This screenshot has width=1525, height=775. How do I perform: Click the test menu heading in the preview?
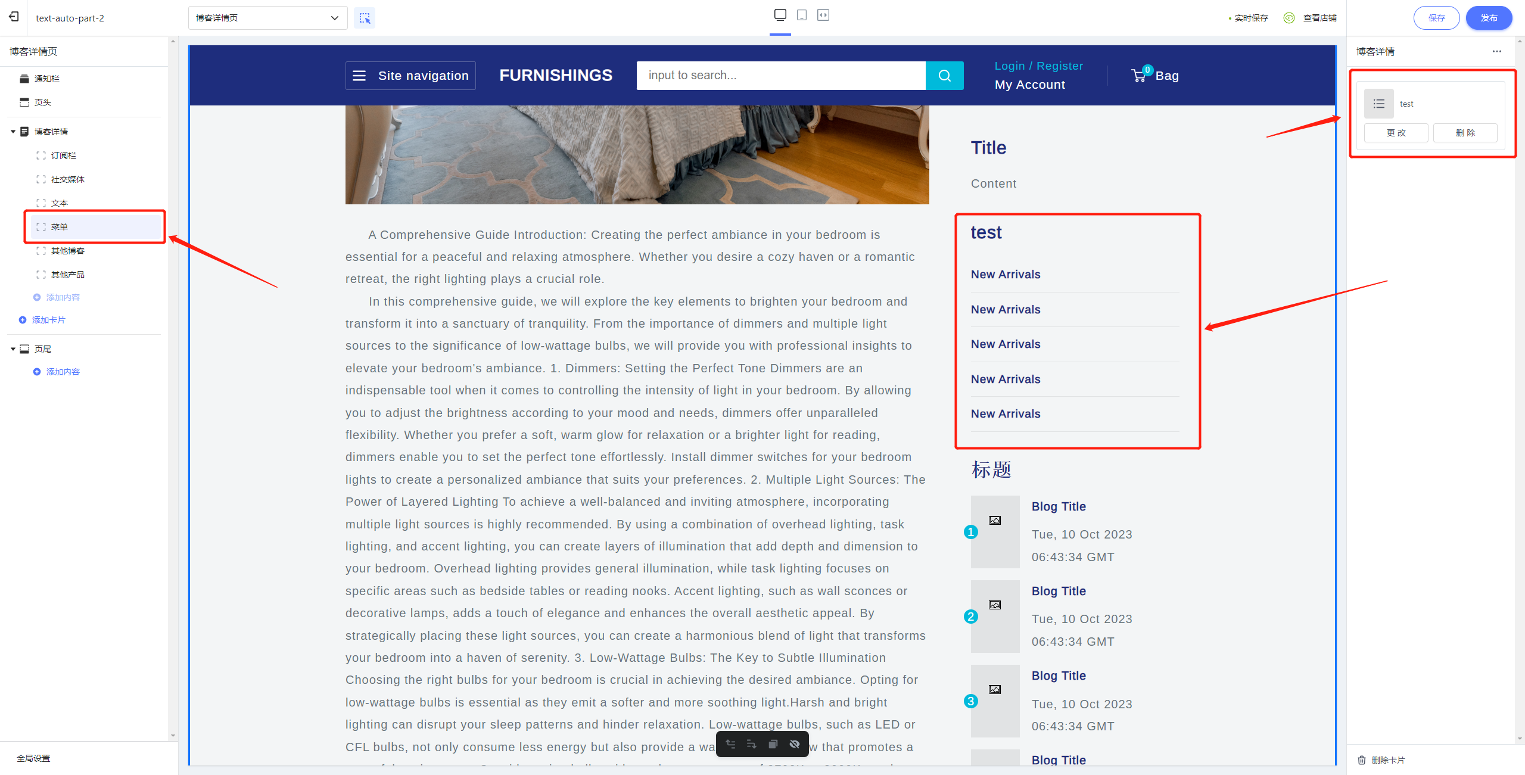point(986,232)
